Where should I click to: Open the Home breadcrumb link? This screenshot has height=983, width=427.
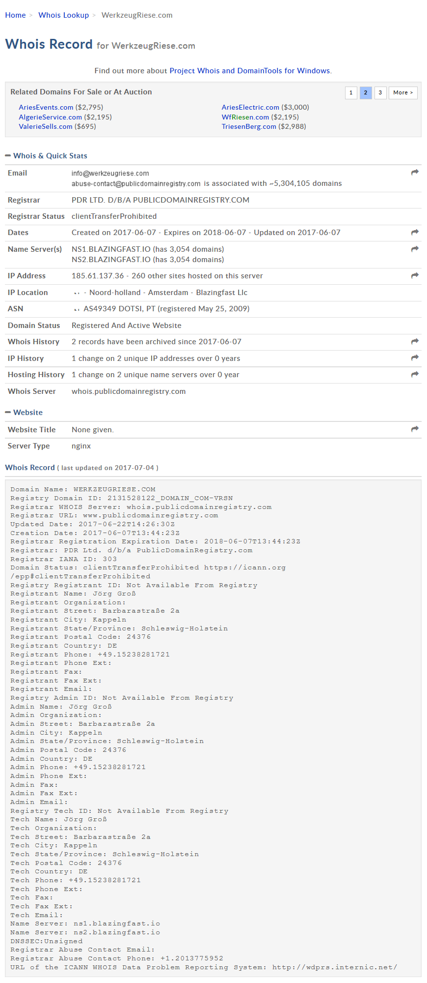pyautogui.click(x=15, y=15)
